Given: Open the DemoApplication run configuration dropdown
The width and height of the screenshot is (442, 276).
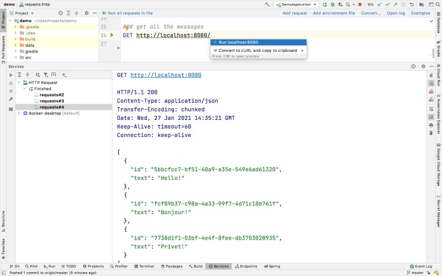Looking at the screenshot, I should coord(296,4).
